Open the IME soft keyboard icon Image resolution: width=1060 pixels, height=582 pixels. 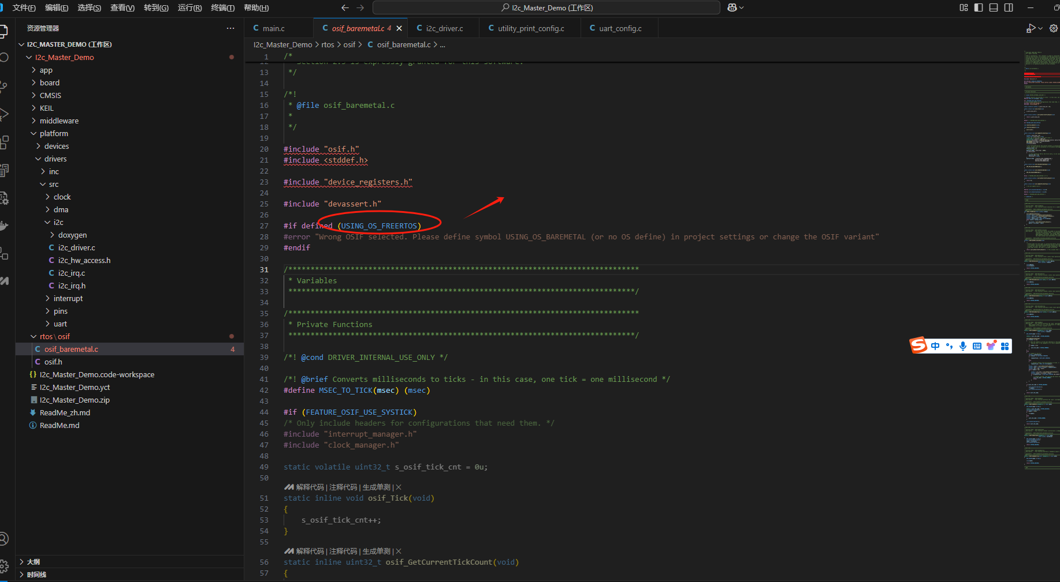coord(977,346)
